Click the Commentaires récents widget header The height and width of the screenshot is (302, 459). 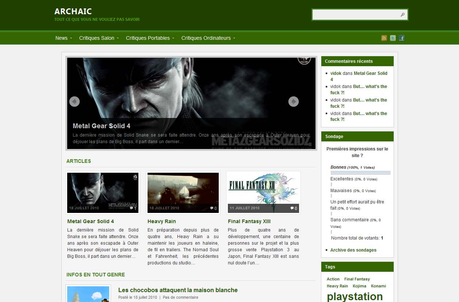click(x=357, y=61)
